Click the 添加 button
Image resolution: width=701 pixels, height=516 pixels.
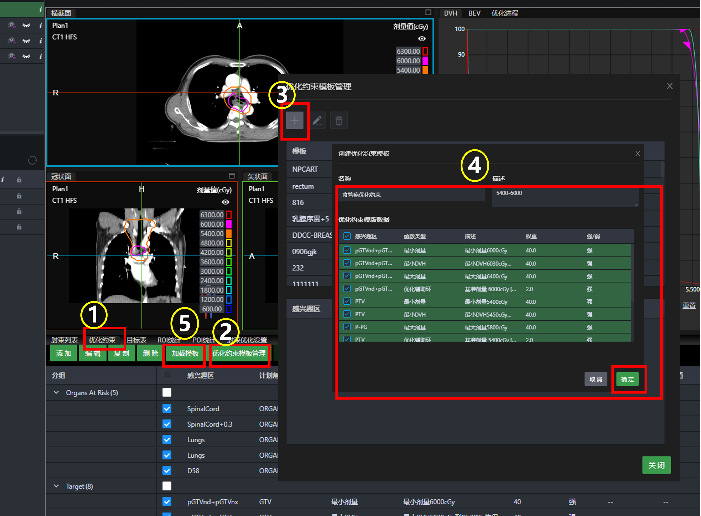point(64,353)
